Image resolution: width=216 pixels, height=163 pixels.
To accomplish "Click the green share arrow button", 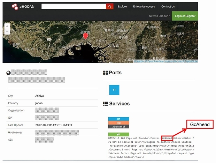I will [118, 134].
